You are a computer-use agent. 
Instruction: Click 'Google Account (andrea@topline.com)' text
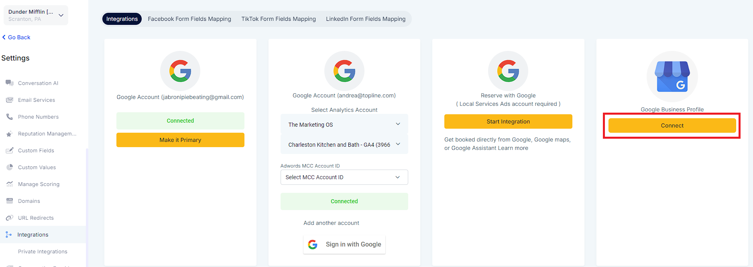[x=344, y=95]
